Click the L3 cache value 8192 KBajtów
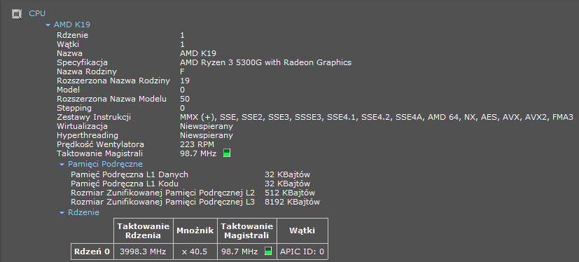This screenshot has height=262, width=579. pyautogui.click(x=293, y=202)
